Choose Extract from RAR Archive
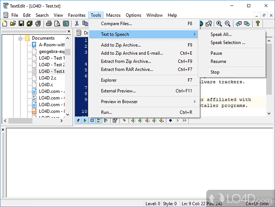Image resolution: width=275 pixels, height=207 pixels. pos(143,70)
